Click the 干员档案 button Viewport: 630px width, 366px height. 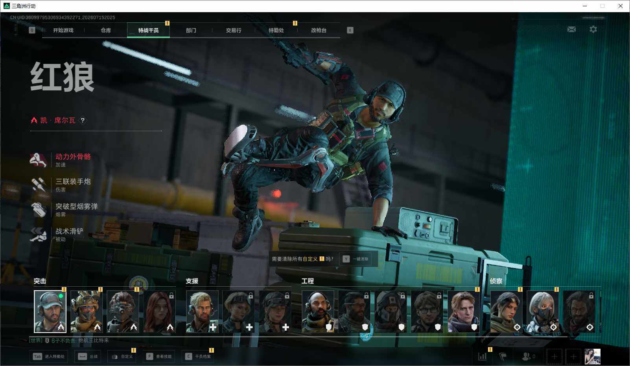point(198,357)
